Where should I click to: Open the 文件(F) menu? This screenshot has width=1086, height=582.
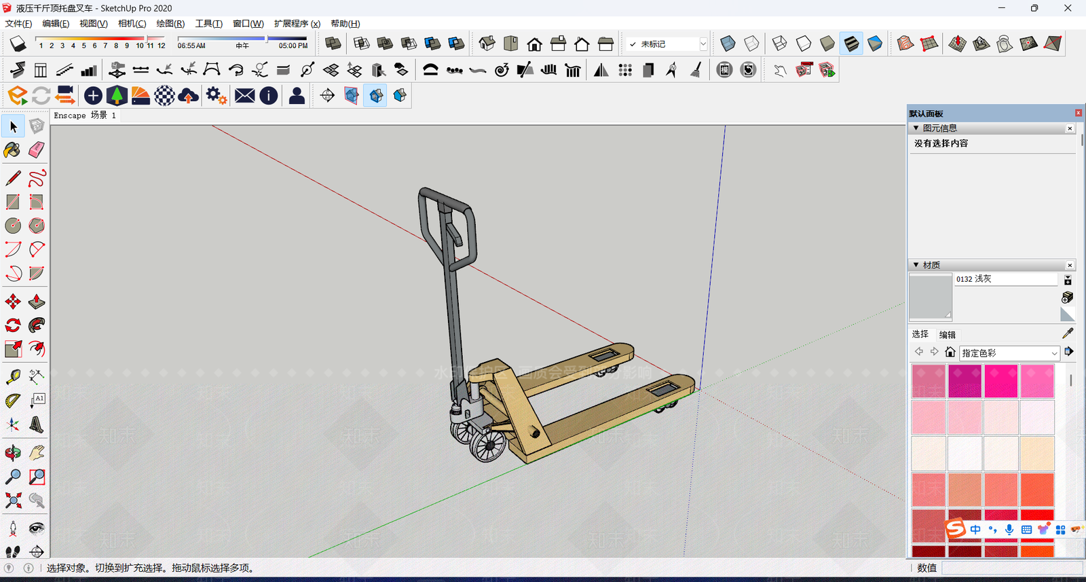point(18,24)
